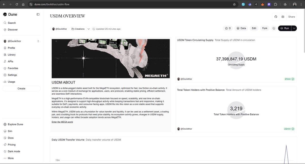This screenshot has height=164, width=305.
Task: Toggle Dark mode
Action: pyautogui.click(x=21, y=151)
